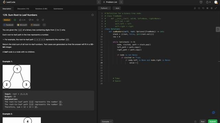Click the 'left_path = path.copy()' line
220x123 pixels.
[129, 47]
